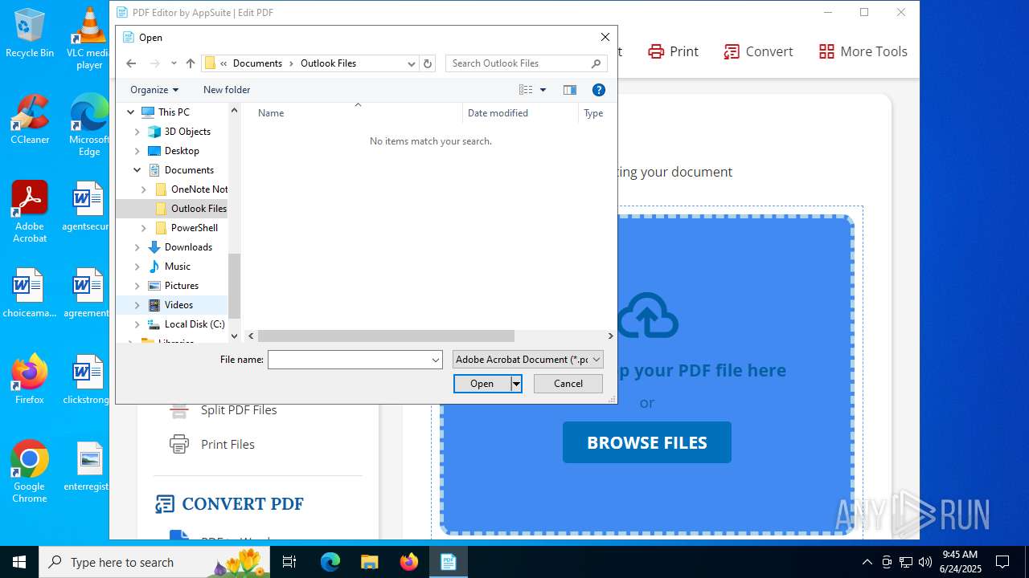This screenshot has height=578, width=1029.
Task: Open the Open button's split arrow
Action: click(x=517, y=384)
